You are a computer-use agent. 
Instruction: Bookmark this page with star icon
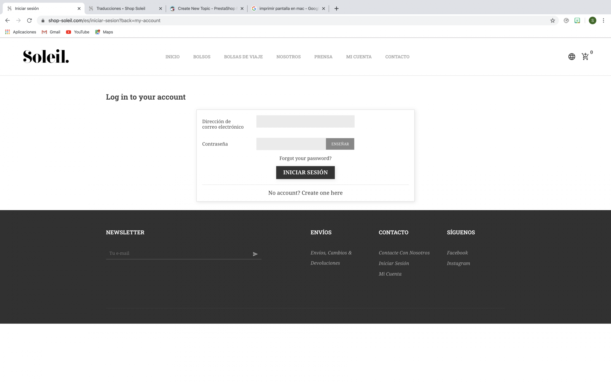(x=552, y=21)
